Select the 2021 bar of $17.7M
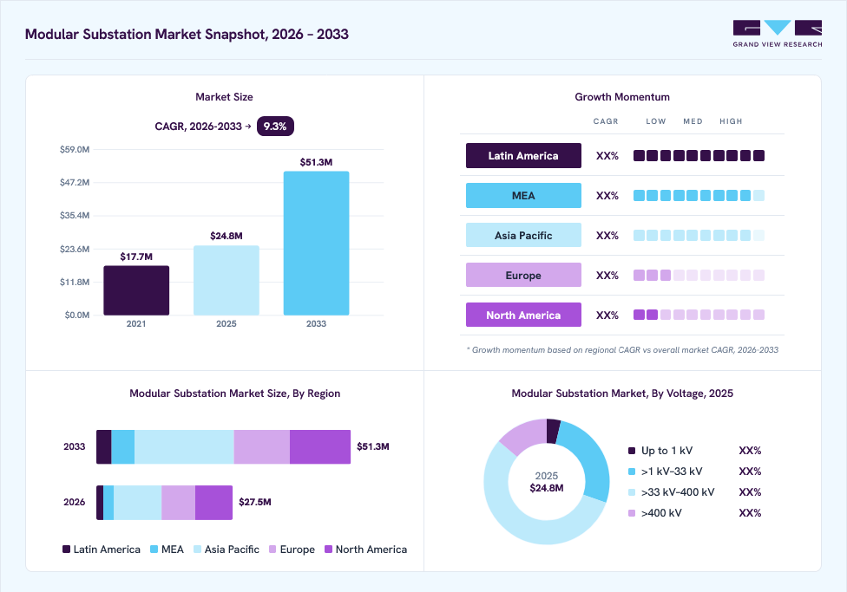The width and height of the screenshot is (847, 592). 136,290
